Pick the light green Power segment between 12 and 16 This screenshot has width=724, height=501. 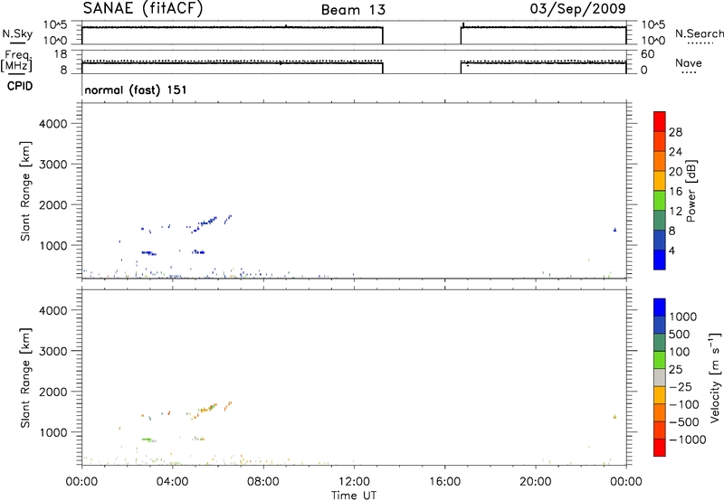click(x=660, y=200)
